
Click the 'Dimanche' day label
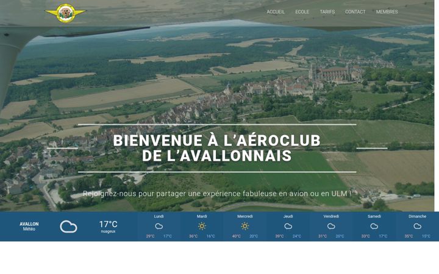pos(418,216)
